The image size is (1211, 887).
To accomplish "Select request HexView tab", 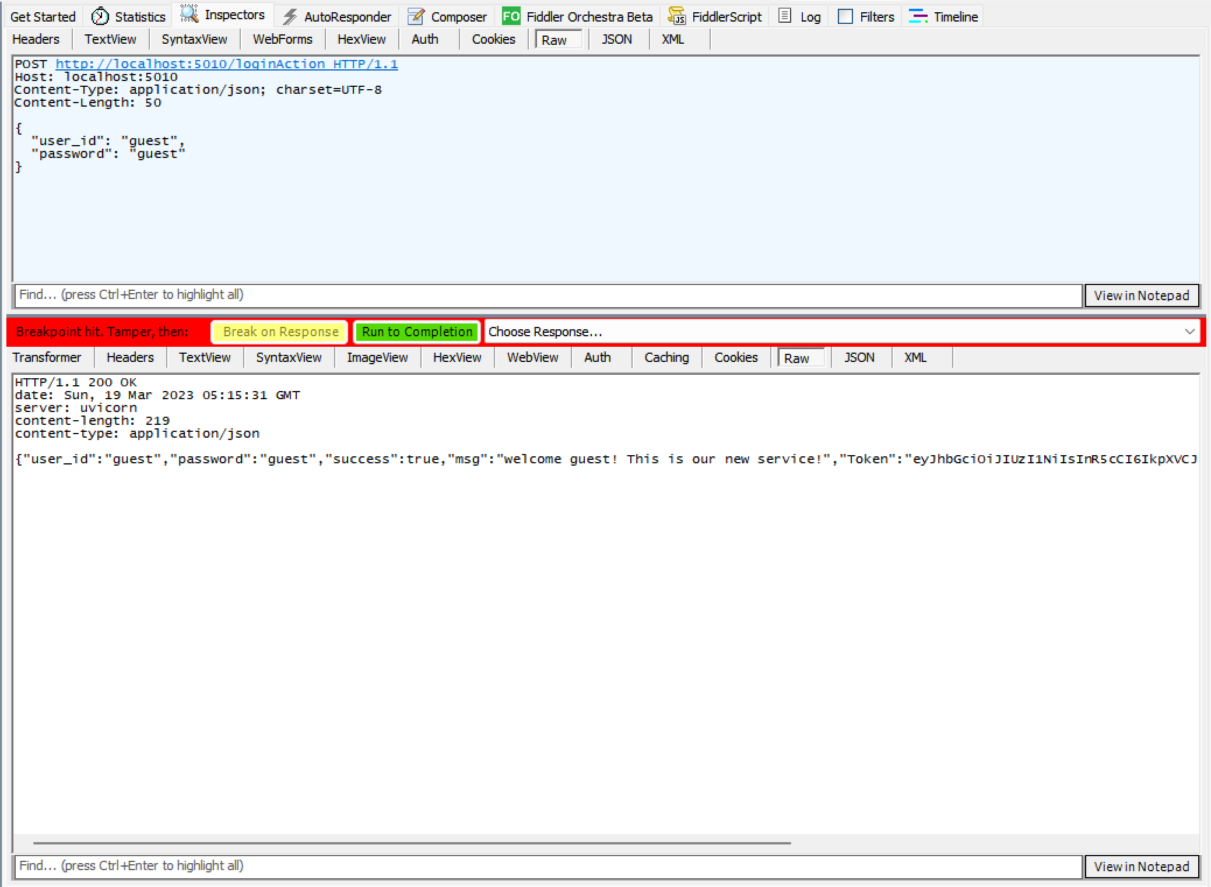I will click(361, 39).
